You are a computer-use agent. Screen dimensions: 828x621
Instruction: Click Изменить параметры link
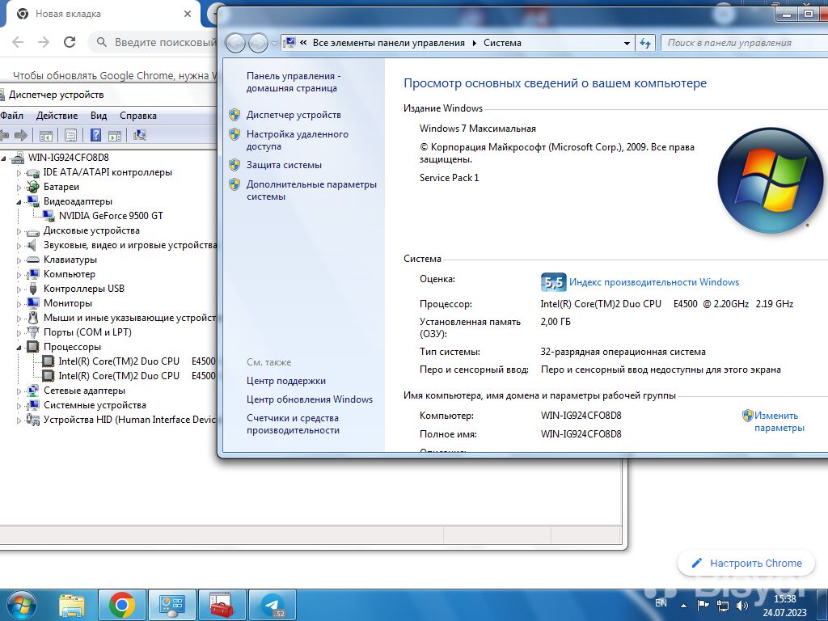[x=779, y=421]
